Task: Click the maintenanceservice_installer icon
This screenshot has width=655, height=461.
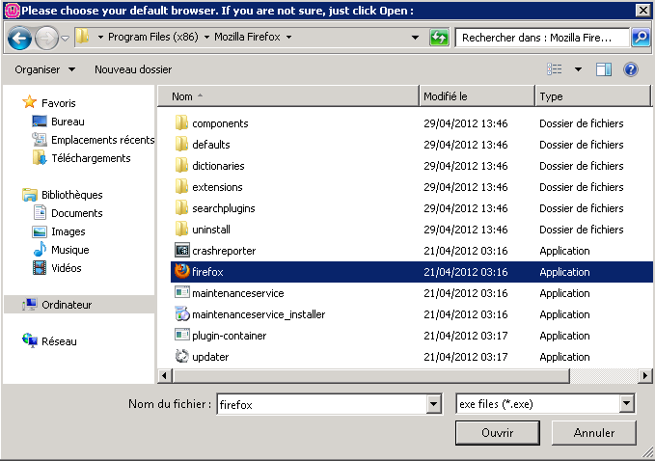Action: (181, 314)
